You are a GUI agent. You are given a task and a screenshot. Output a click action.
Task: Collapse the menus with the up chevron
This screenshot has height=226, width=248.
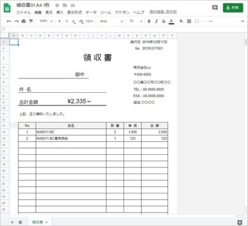[242, 21]
